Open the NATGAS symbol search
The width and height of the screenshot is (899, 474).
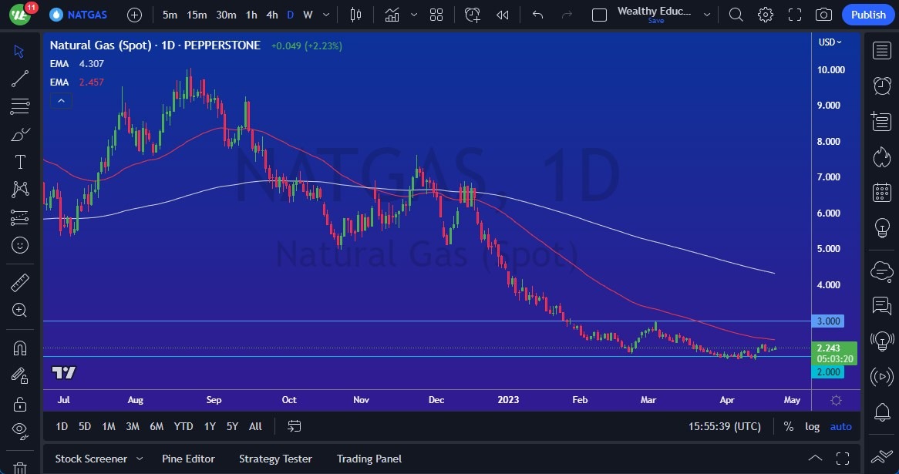[79, 15]
